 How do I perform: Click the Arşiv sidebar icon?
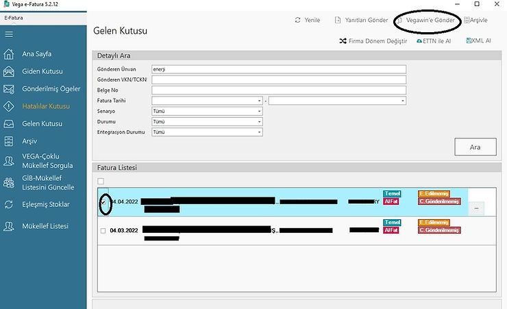click(9, 141)
